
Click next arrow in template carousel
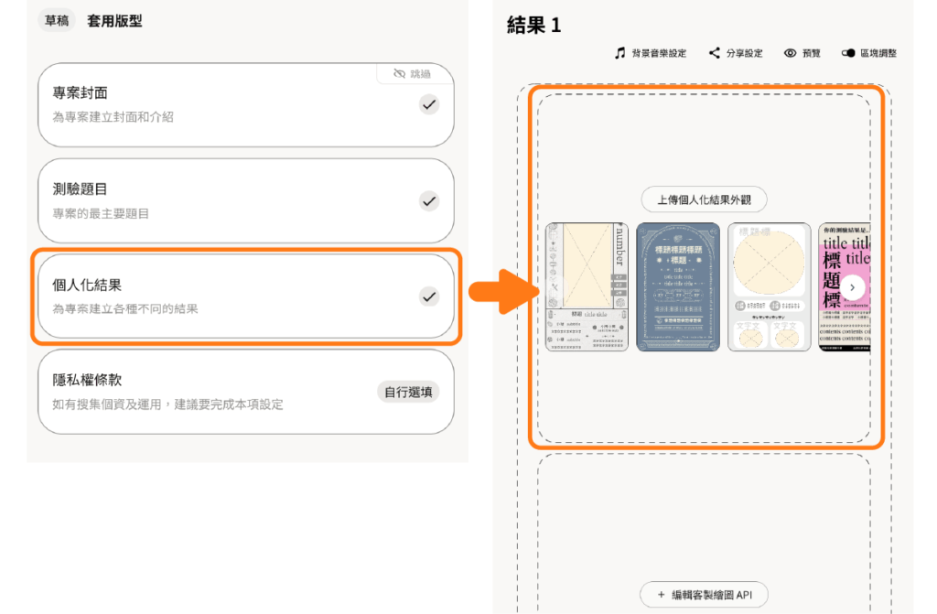click(x=853, y=287)
